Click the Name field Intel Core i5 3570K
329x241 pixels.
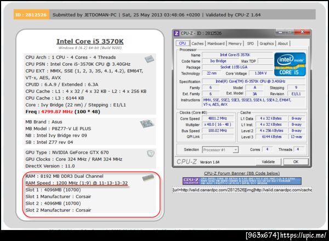click(237, 55)
